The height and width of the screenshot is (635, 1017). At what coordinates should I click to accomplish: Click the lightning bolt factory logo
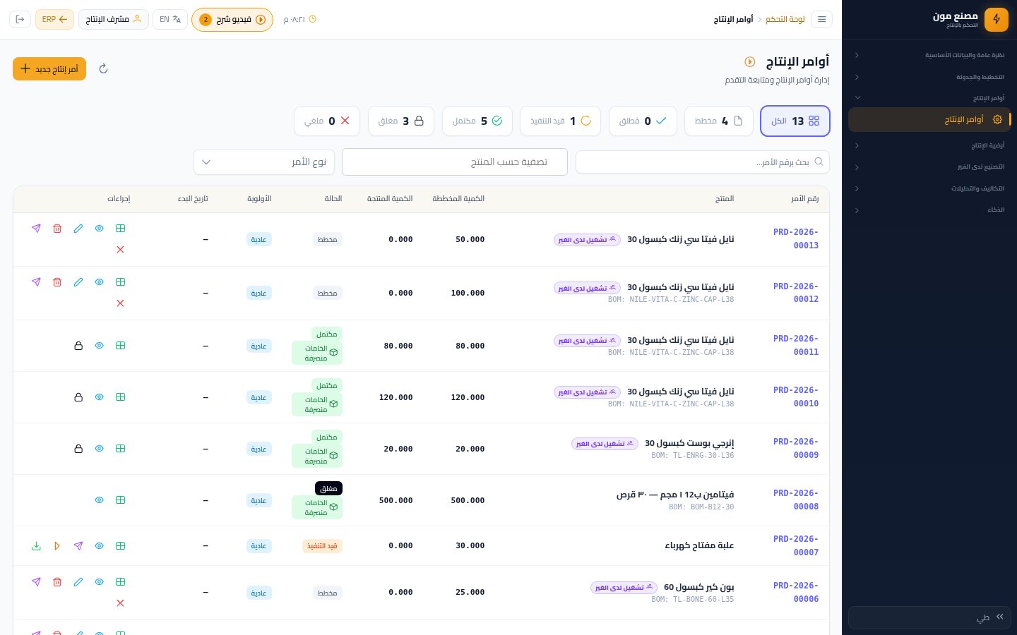997,20
